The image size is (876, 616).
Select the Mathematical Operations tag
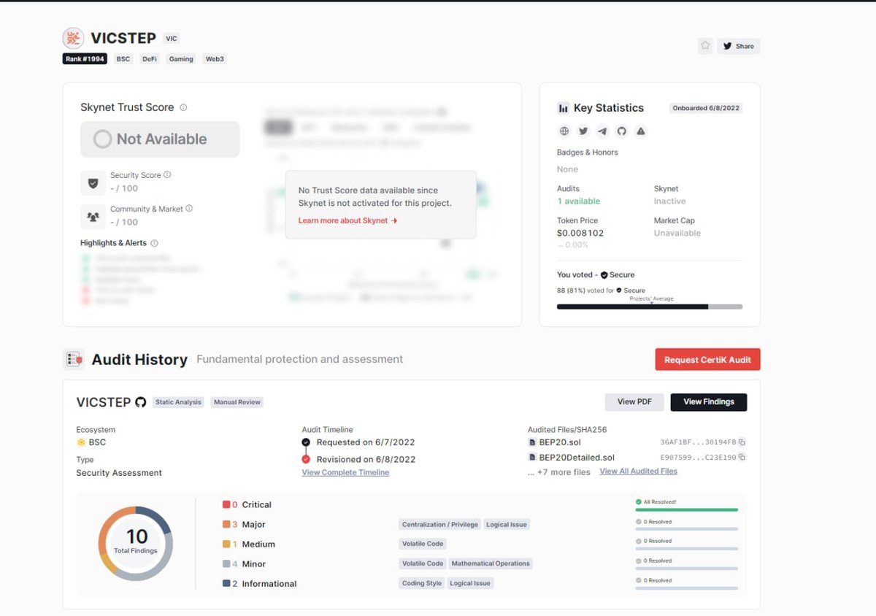point(491,563)
